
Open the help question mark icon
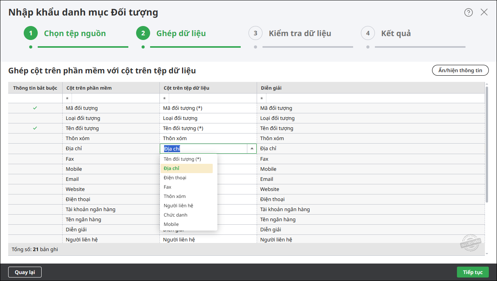tap(469, 12)
